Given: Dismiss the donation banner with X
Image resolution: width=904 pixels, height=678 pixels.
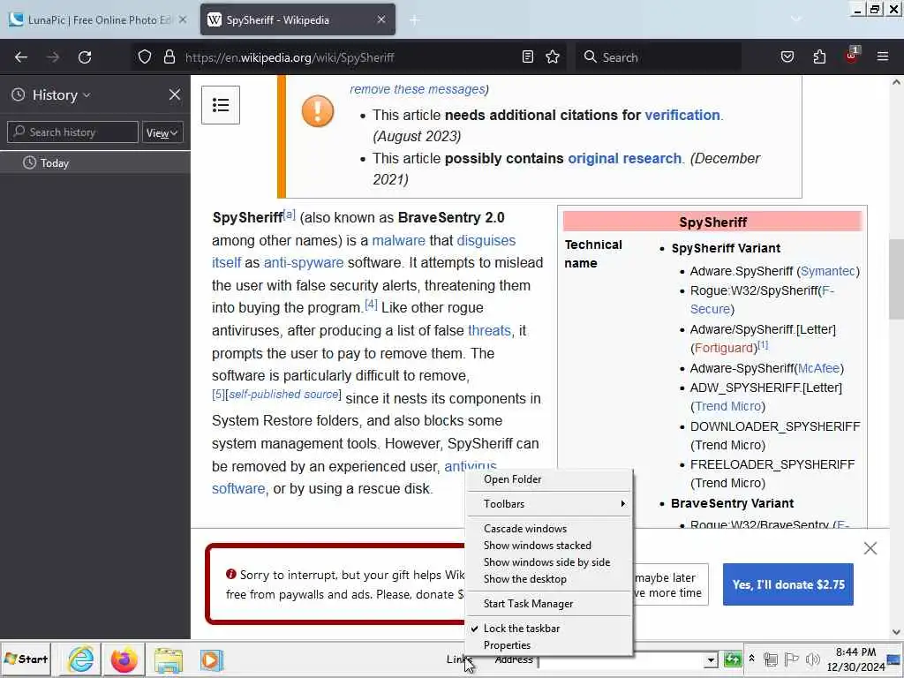Looking at the screenshot, I should [x=870, y=548].
